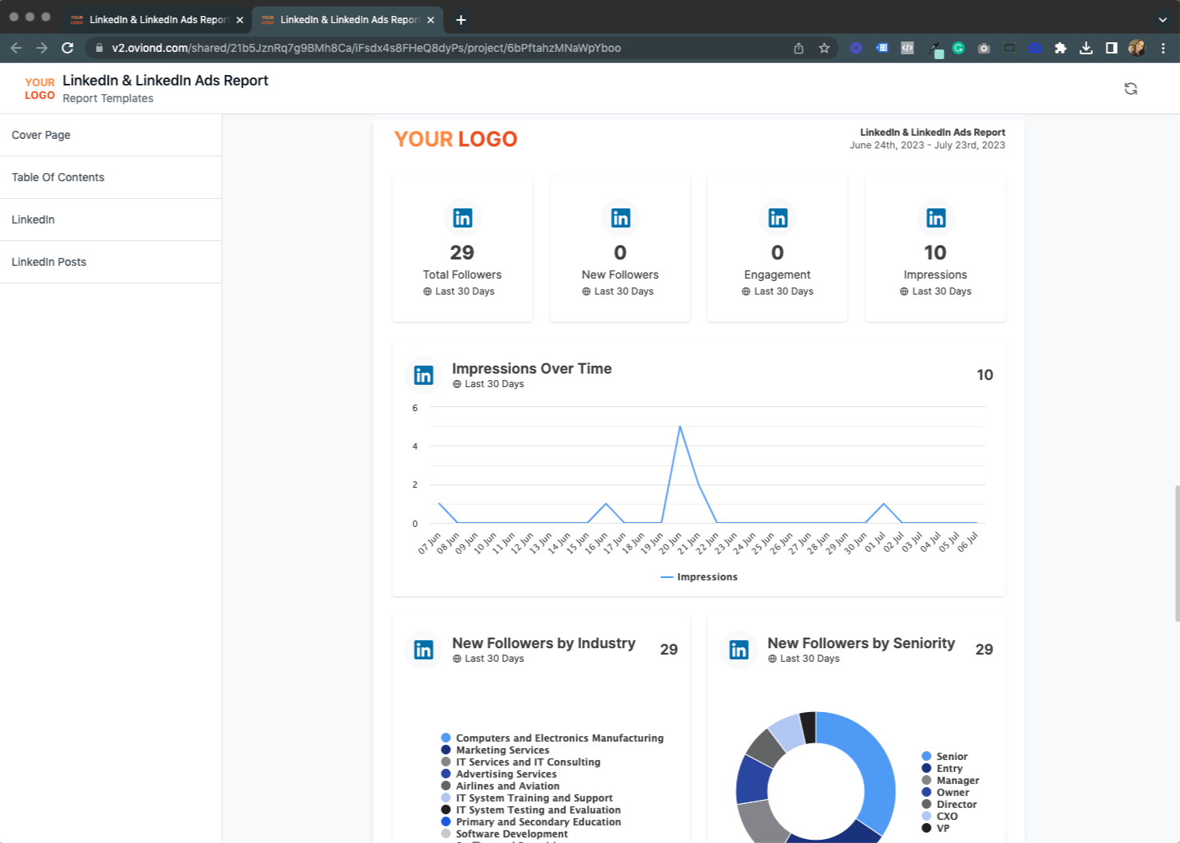The height and width of the screenshot is (843, 1180).
Task: Click the report date range text
Action: click(x=927, y=145)
